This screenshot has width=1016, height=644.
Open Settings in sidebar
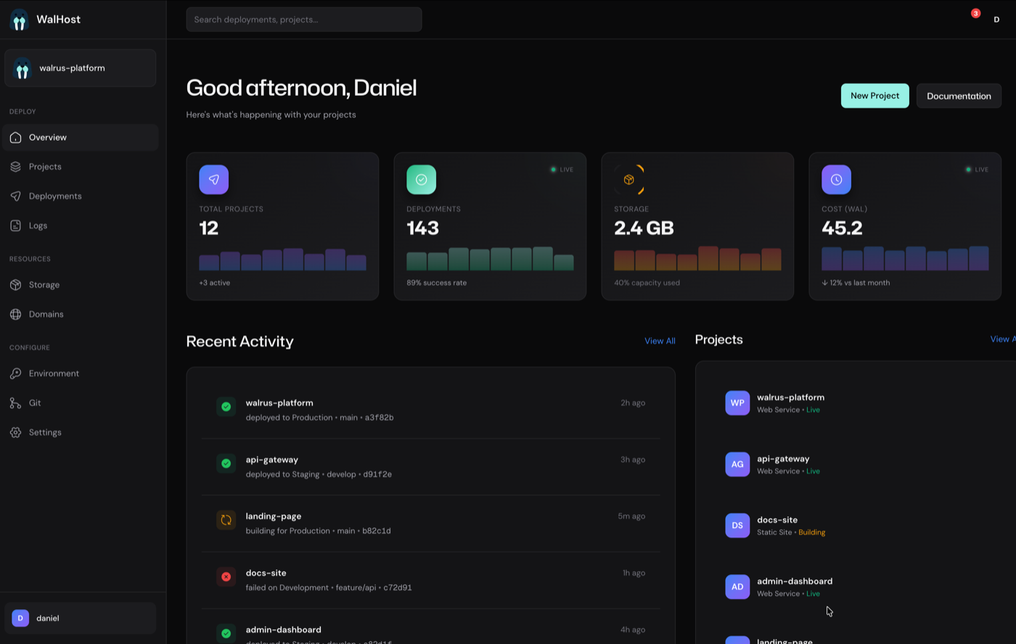point(81,432)
